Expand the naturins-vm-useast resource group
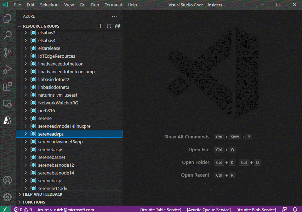Screen dimensions: 302x212 click(25, 95)
